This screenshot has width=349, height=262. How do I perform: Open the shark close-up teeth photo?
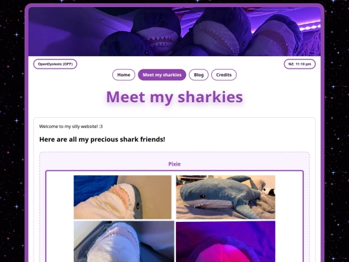pyautogui.click(x=124, y=241)
